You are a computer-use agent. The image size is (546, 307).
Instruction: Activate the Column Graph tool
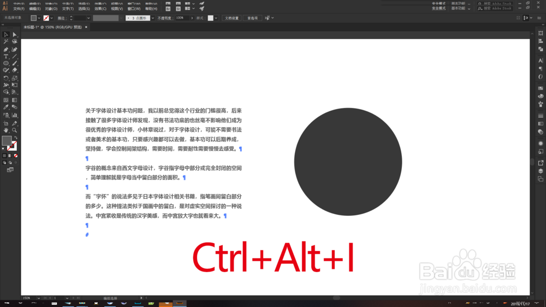pyautogui.click(x=15, y=115)
